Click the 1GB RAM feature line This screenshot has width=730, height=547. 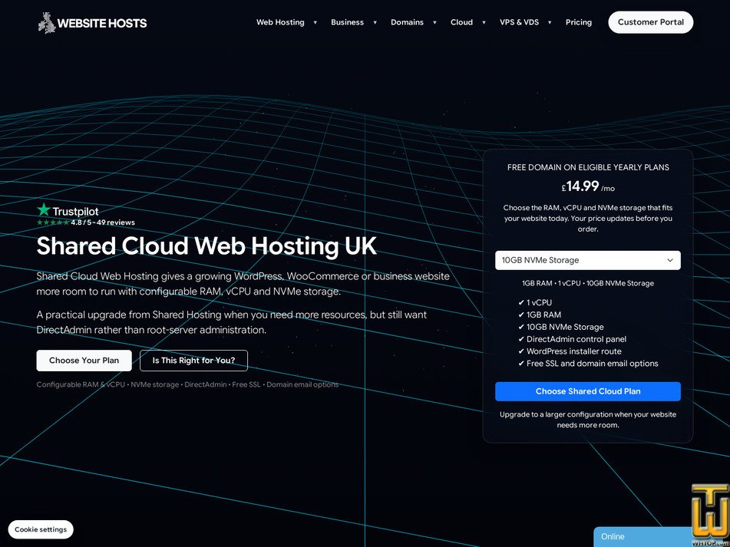point(539,315)
